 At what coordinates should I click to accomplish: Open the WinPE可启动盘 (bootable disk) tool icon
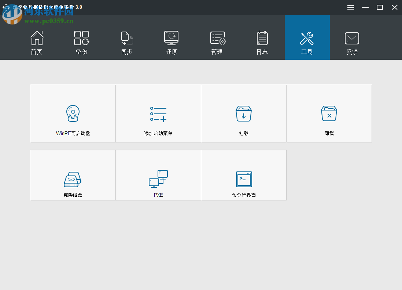point(73,113)
